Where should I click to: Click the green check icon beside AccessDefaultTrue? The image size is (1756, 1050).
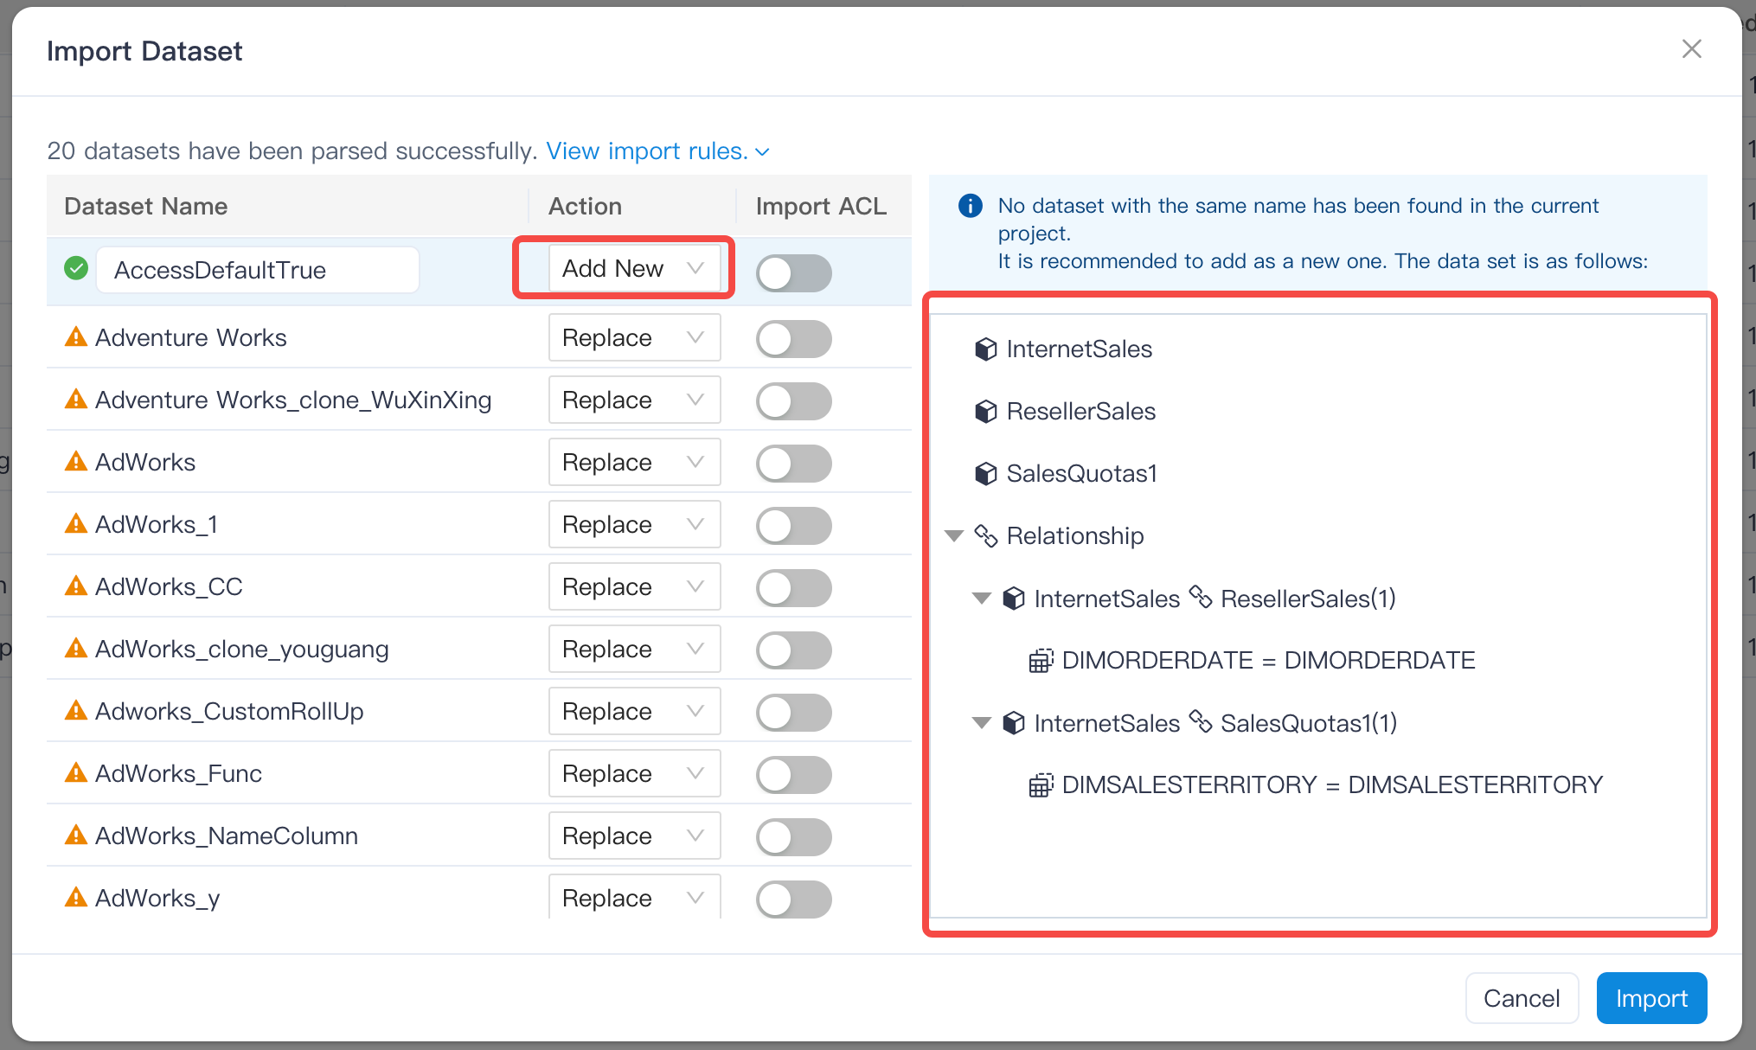pos(76,269)
